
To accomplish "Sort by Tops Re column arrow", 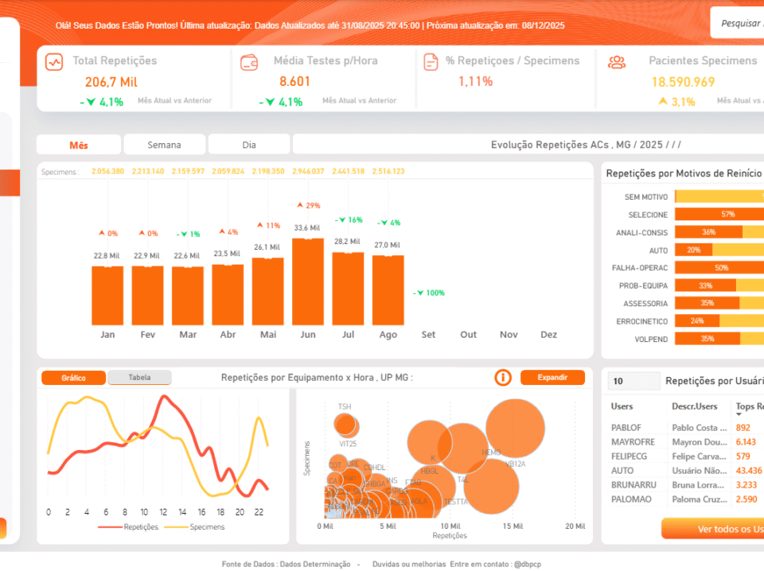I will point(739,414).
